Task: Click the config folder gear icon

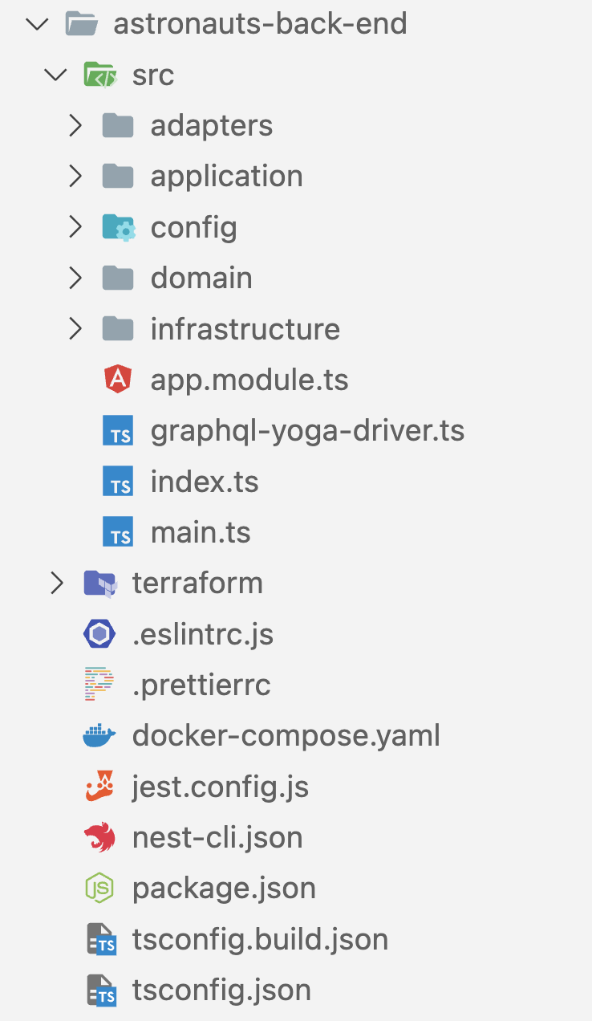Action: coord(119,227)
